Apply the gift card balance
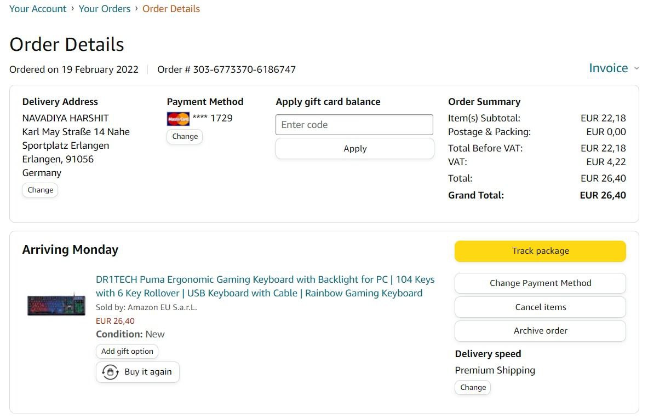648x420 pixels. coord(354,149)
